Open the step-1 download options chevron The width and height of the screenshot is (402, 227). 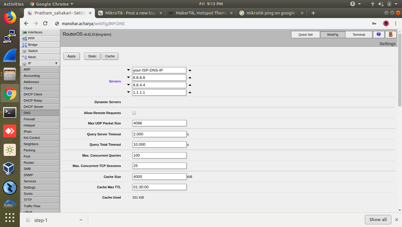pos(81,220)
